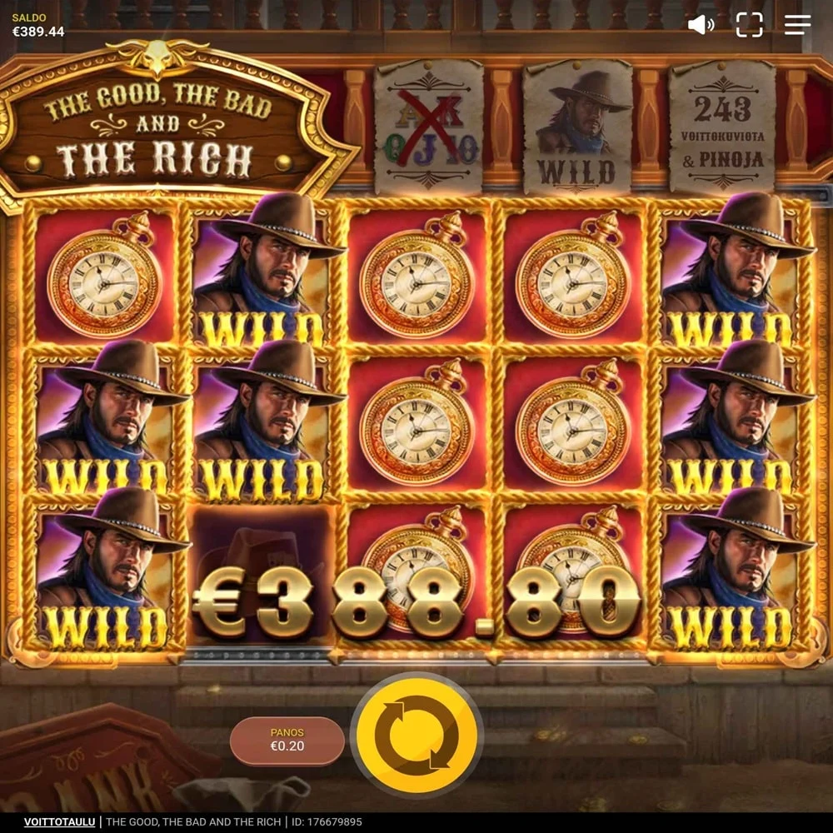
Task: Click the €388.80 win amount
Action: 417,601
